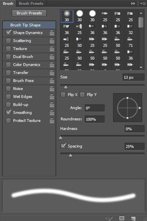Screen dimensions: 147x221
Task: Toggle the live tip brush preview icon
Action: 109,218
